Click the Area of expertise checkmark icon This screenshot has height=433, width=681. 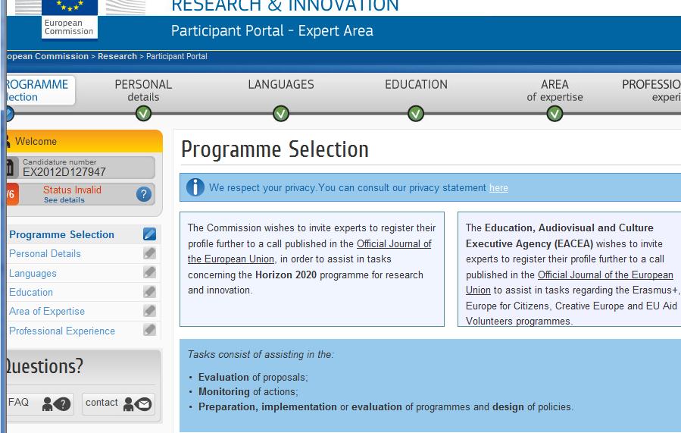554,114
